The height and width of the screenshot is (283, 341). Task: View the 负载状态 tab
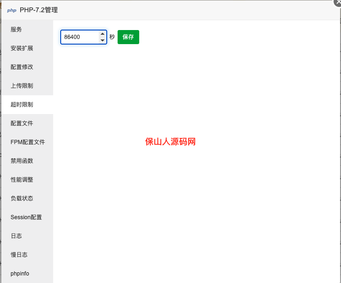tap(27, 199)
